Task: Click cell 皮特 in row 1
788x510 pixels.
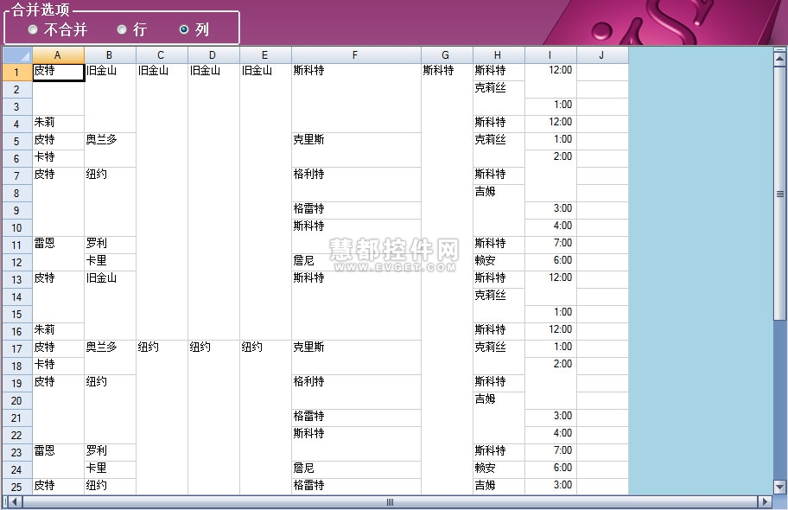Action: pos(58,72)
